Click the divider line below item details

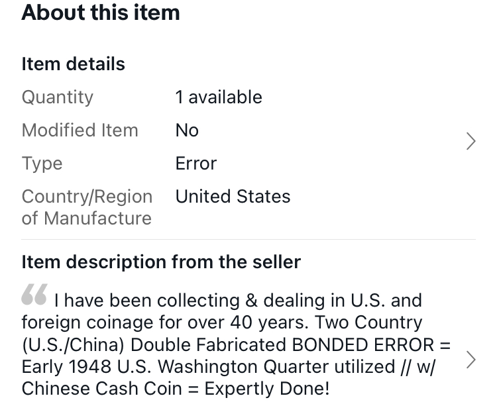pyautogui.click(x=248, y=240)
